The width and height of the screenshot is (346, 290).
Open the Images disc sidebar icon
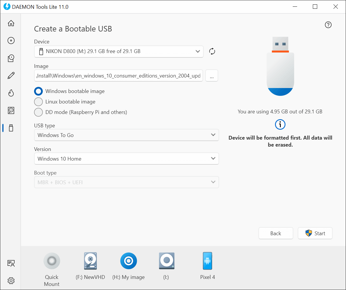pos(11,41)
